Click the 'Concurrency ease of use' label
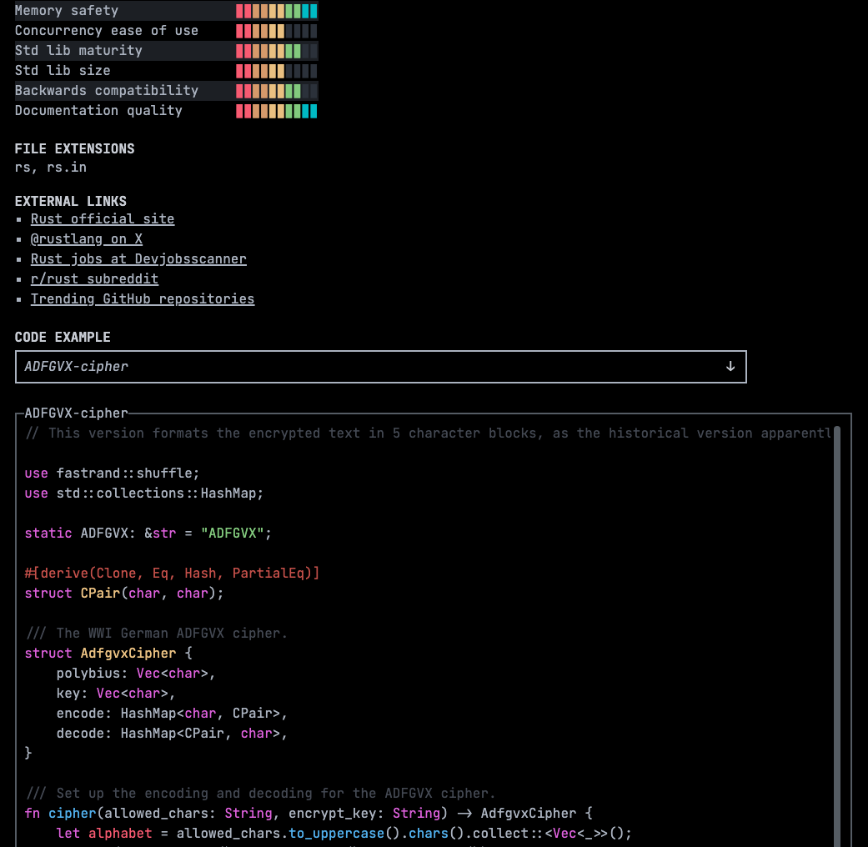 pos(106,31)
